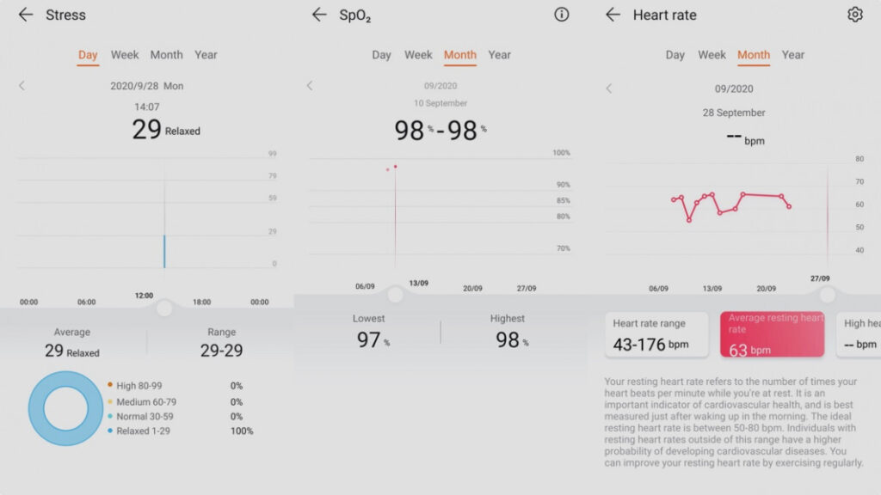Go to previous month in Heart rate
This screenshot has height=495, width=881.
pos(609,89)
